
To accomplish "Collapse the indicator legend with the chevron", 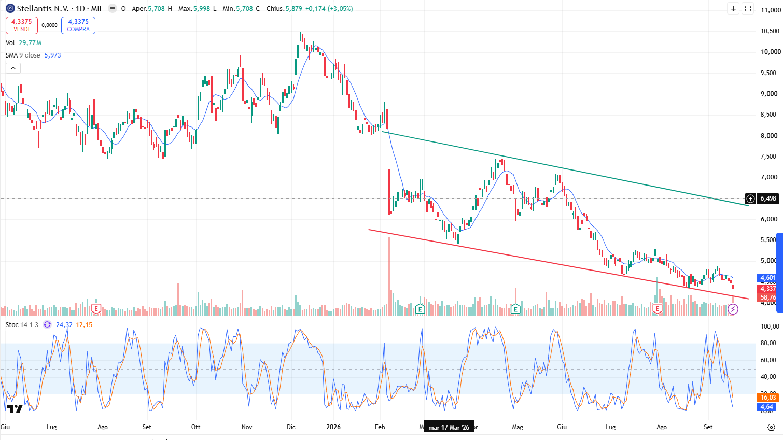I will pyautogui.click(x=13, y=68).
